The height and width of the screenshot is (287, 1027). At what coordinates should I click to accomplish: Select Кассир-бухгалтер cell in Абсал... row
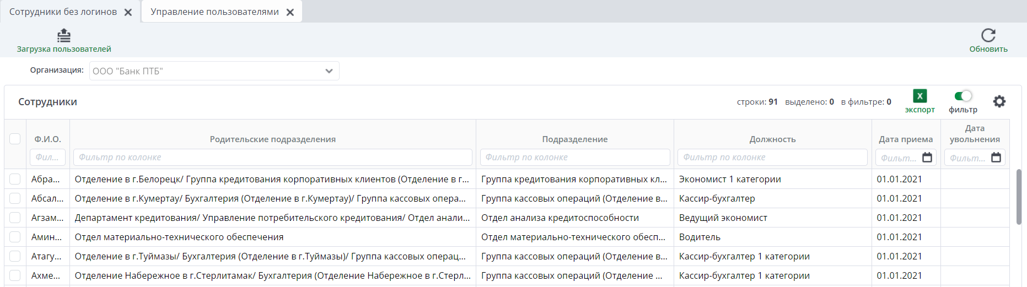click(x=772, y=198)
